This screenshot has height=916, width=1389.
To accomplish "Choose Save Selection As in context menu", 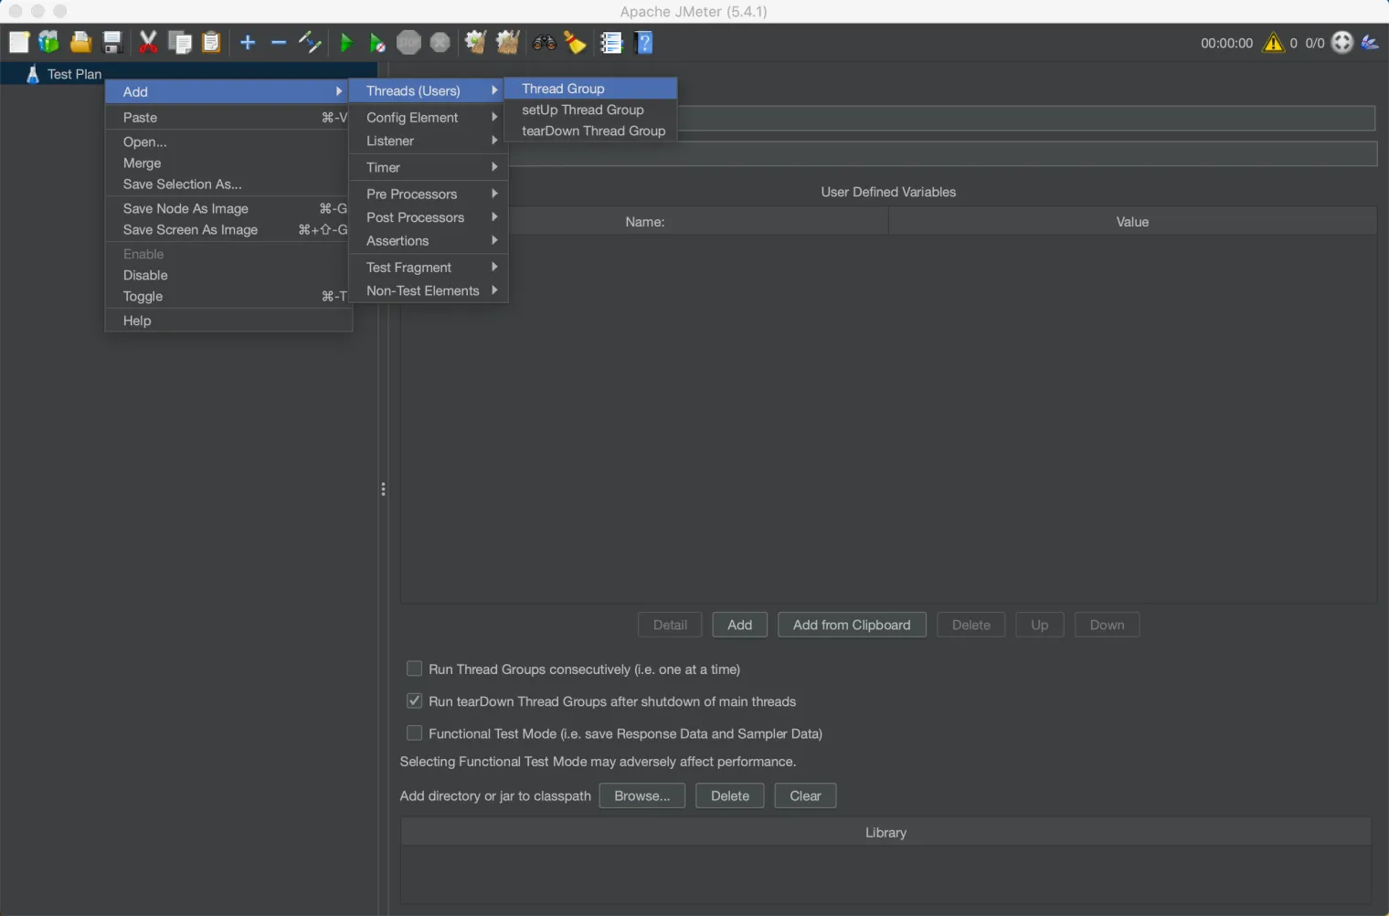I will 183,184.
